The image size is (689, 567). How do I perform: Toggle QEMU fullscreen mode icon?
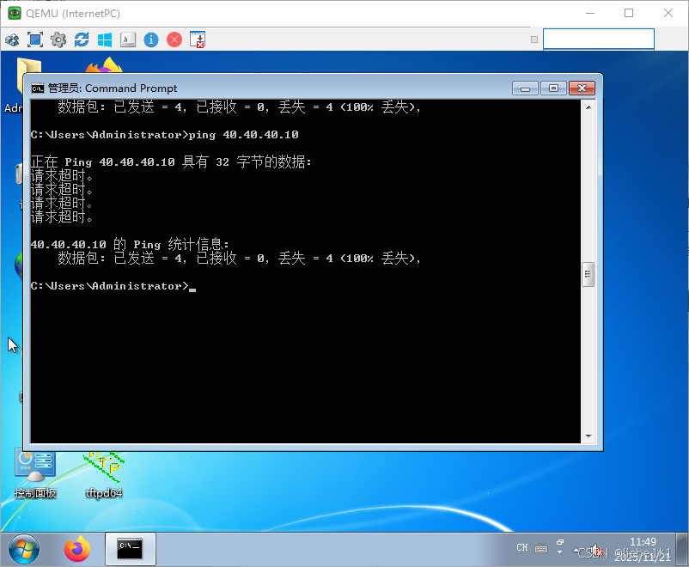click(x=35, y=40)
